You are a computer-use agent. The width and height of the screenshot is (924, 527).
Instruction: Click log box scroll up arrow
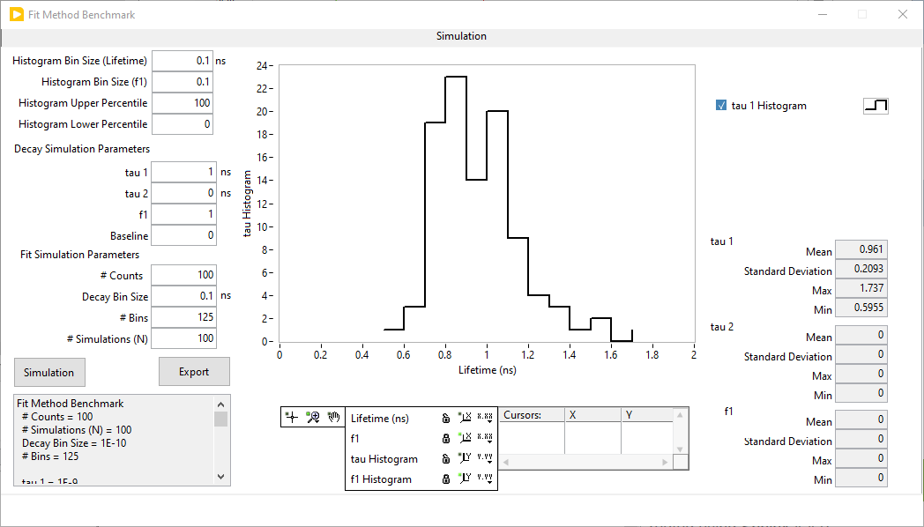[221, 405]
